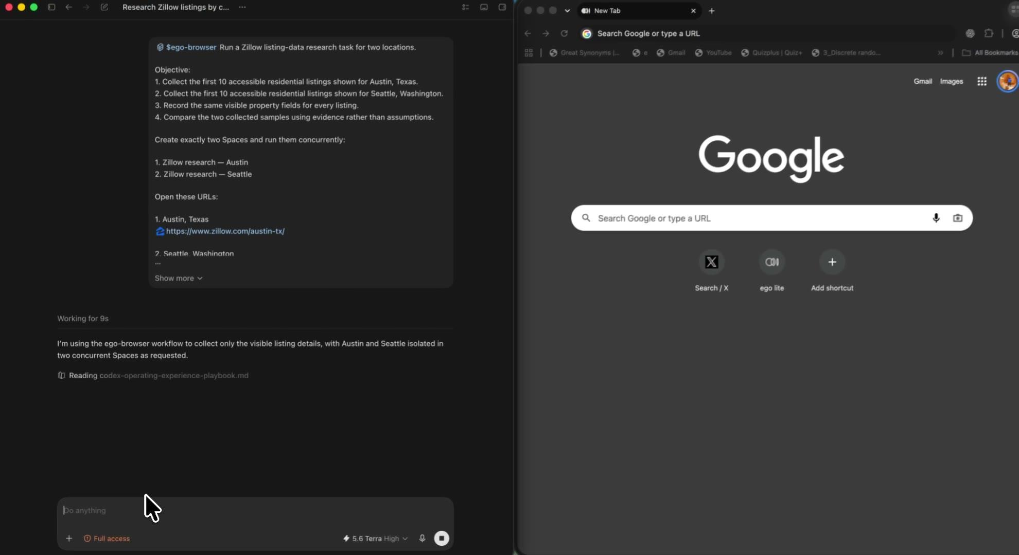This screenshot has width=1019, height=555.
Task: Click the extension icon left of the puzzle icon
Action: coord(970,33)
